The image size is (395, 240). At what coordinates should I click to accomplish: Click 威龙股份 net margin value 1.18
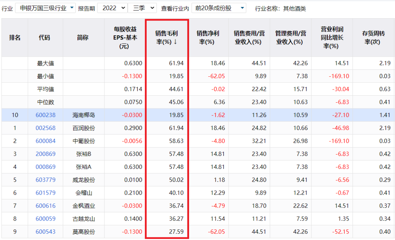(219, 180)
